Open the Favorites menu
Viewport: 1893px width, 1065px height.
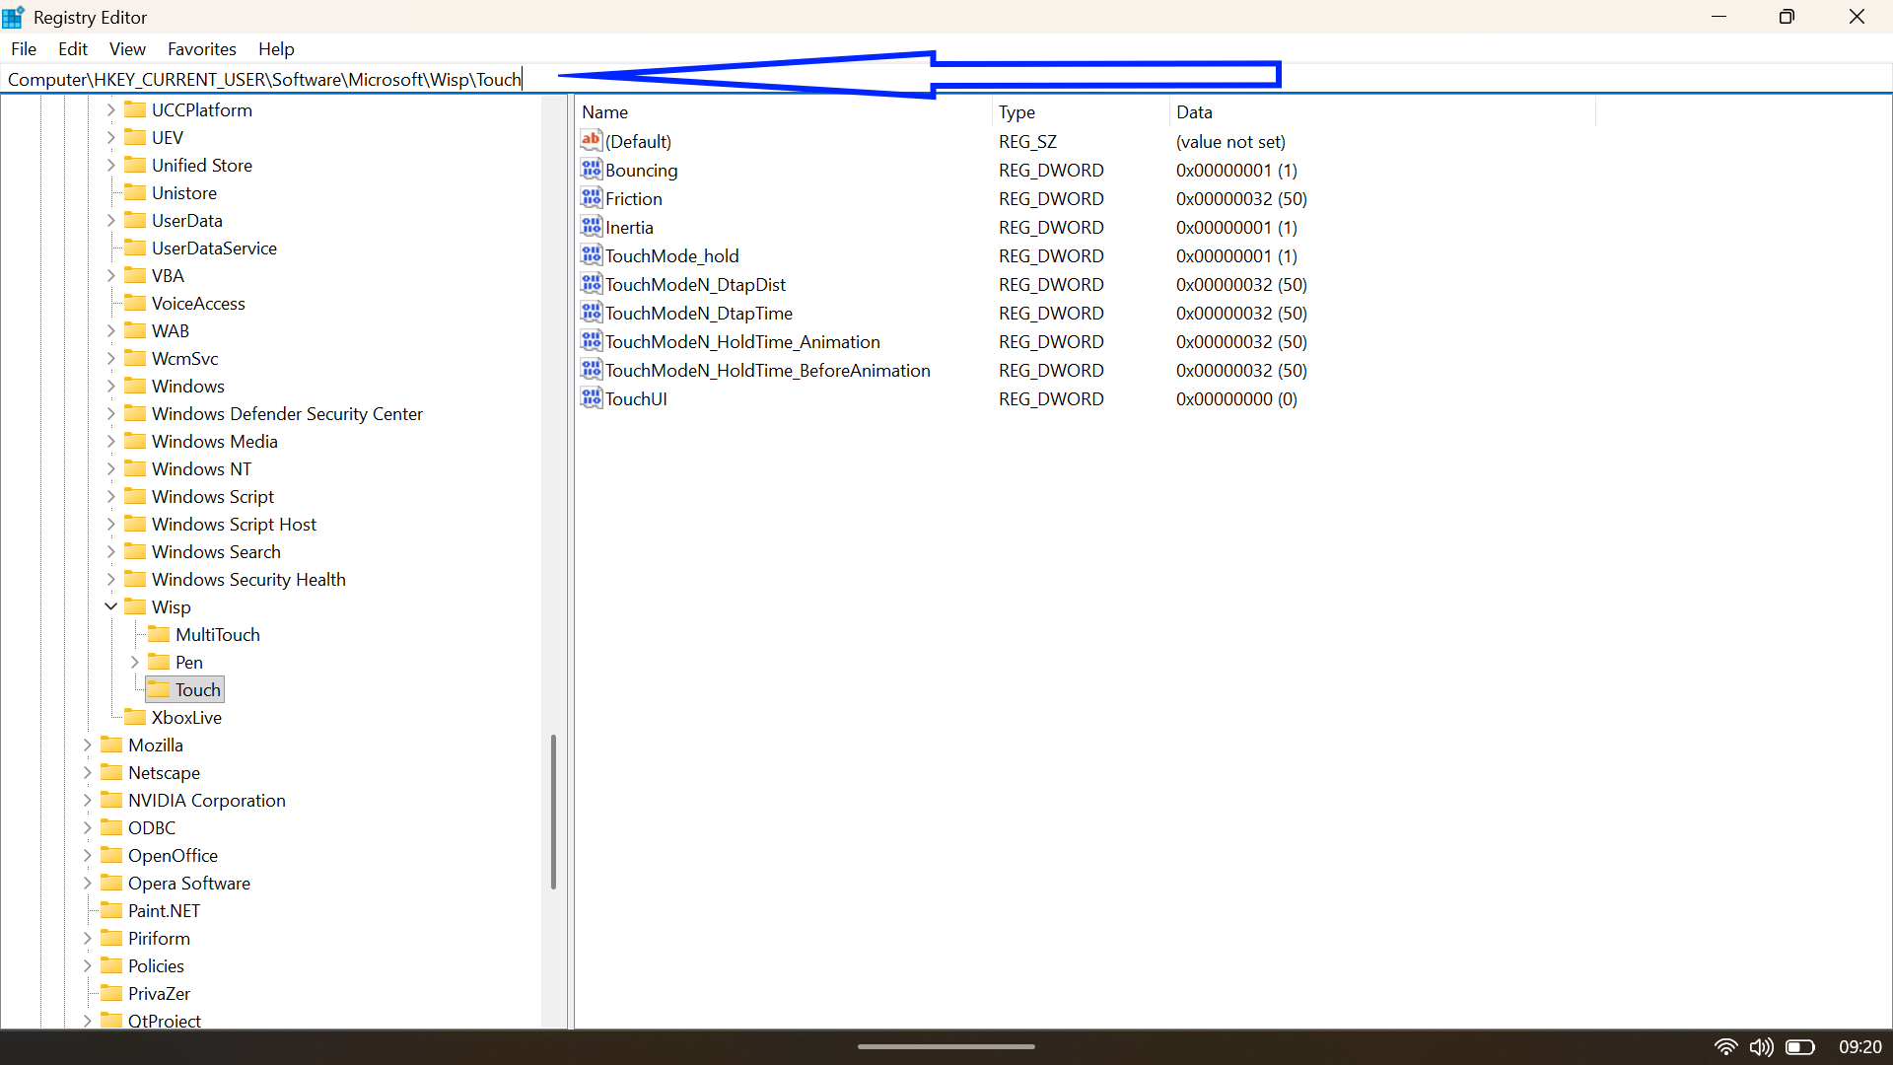click(201, 48)
